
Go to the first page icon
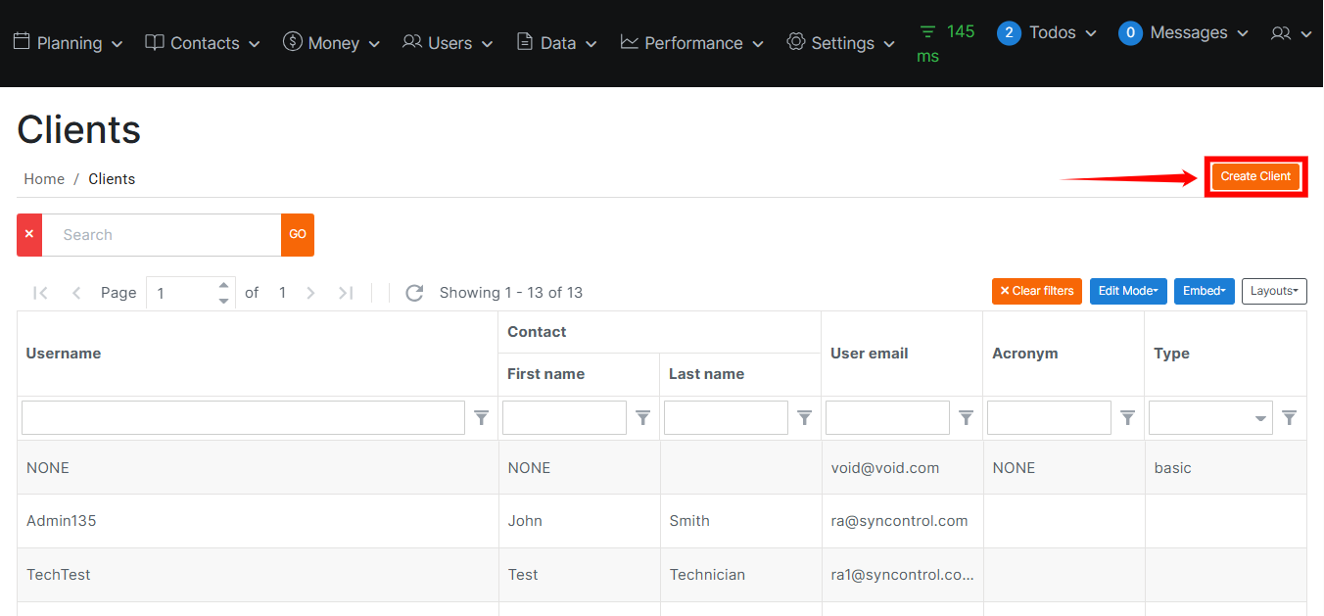40,293
